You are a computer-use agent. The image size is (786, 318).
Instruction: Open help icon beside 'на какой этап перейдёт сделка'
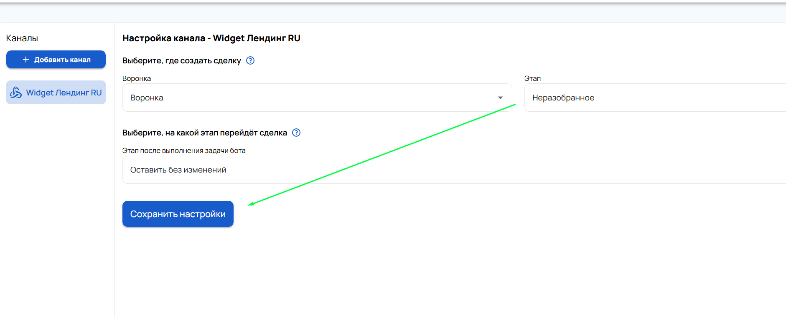click(296, 133)
